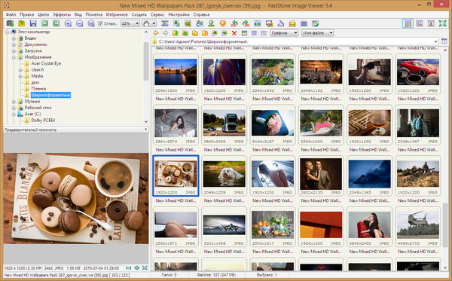Go up one folder level
The image size is (452, 281).
176,33
